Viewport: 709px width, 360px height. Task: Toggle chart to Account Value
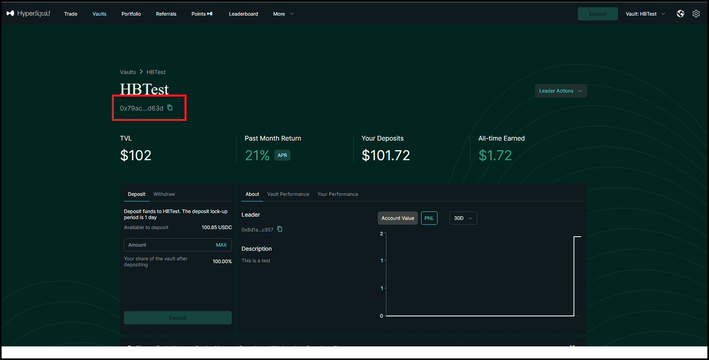click(398, 218)
